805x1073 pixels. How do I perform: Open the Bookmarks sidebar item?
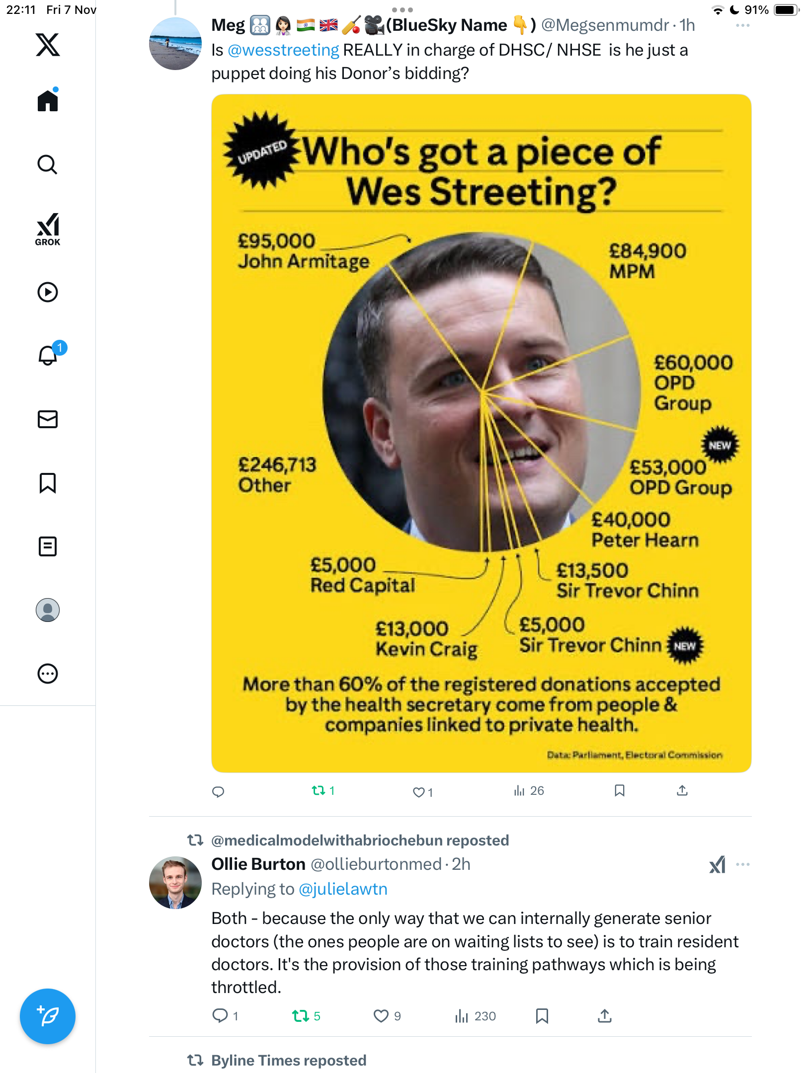click(x=48, y=483)
